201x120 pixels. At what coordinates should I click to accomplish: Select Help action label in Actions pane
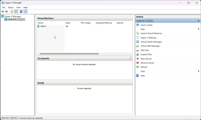[143, 76]
